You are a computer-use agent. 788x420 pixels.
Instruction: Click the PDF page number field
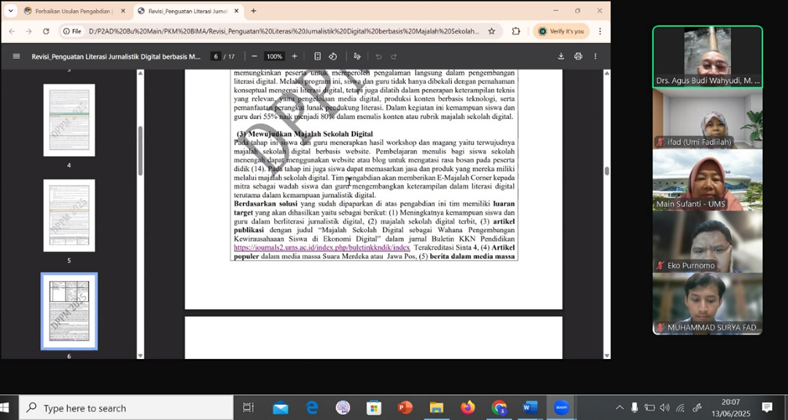(216, 56)
